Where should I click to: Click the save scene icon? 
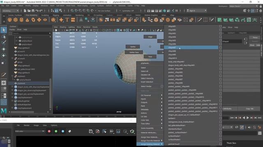[33, 11]
